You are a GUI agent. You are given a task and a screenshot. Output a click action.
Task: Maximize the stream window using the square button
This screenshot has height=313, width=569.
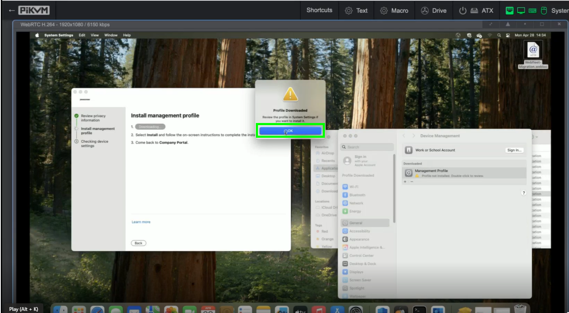[x=542, y=24]
